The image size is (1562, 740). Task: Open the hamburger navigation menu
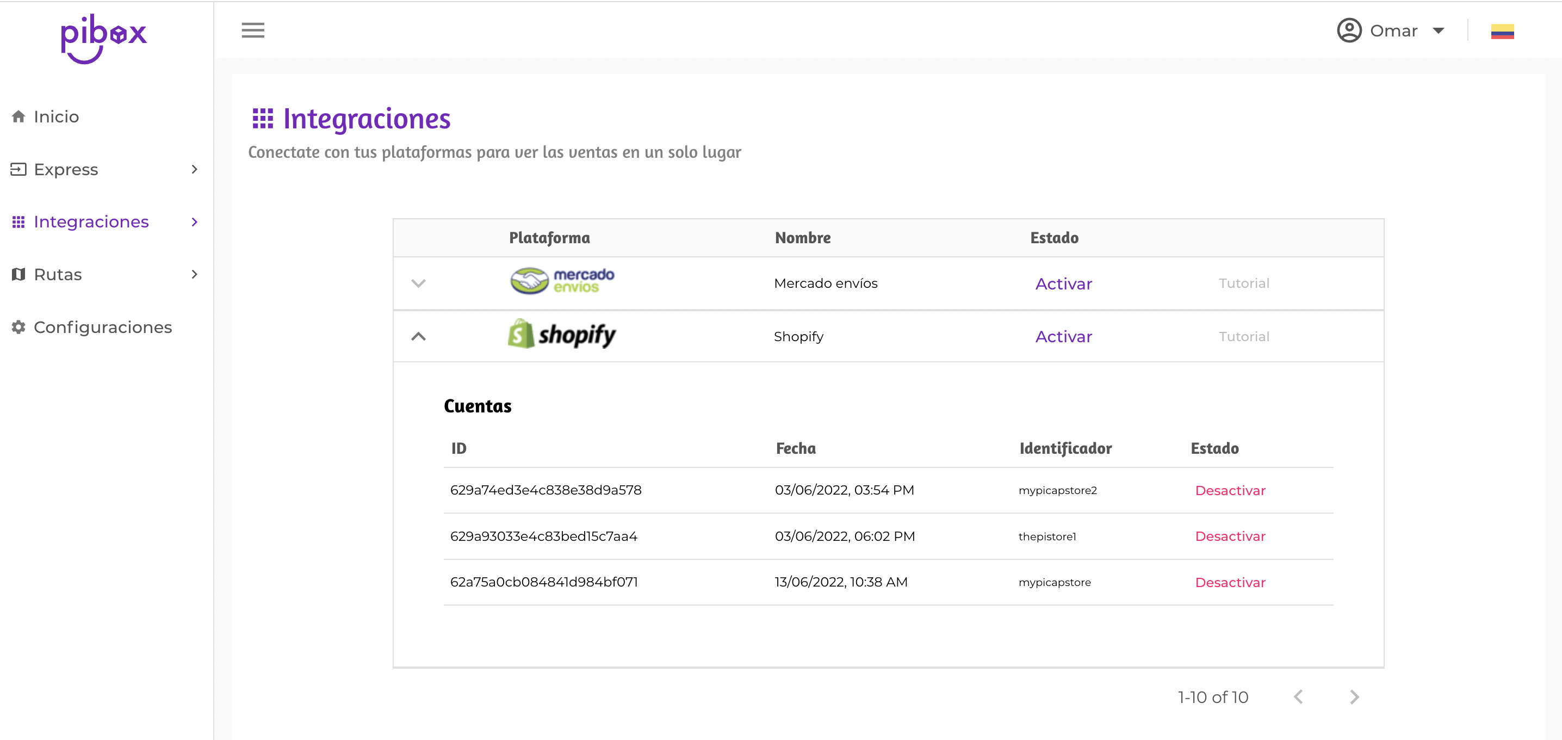point(253,30)
